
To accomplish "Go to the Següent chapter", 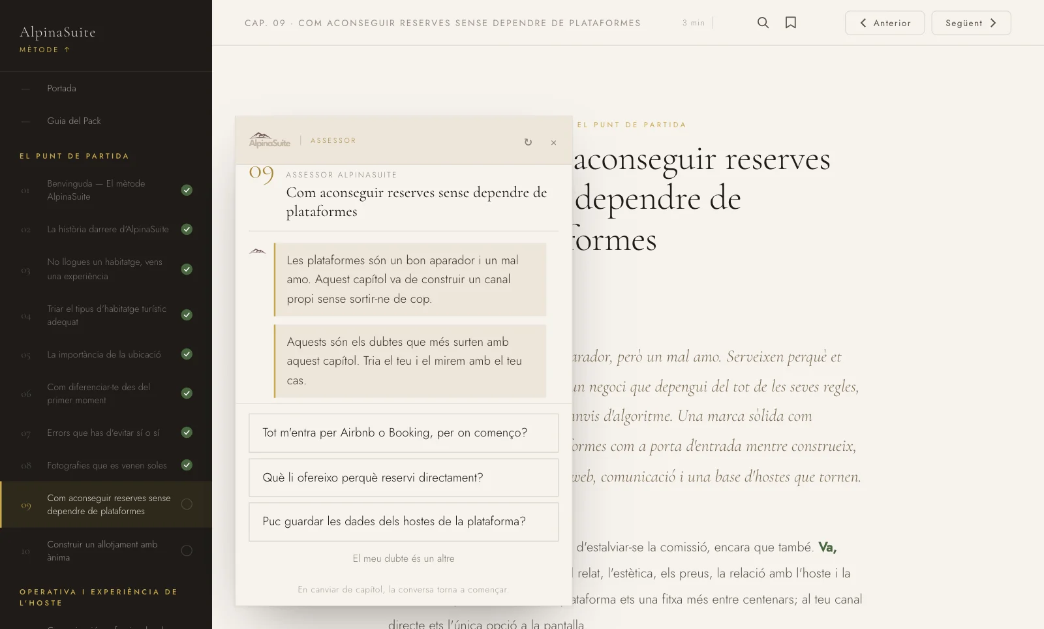I will tap(971, 23).
